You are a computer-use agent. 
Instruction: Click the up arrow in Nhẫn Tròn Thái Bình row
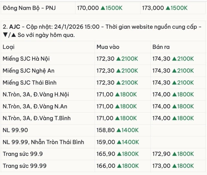coord(119,142)
